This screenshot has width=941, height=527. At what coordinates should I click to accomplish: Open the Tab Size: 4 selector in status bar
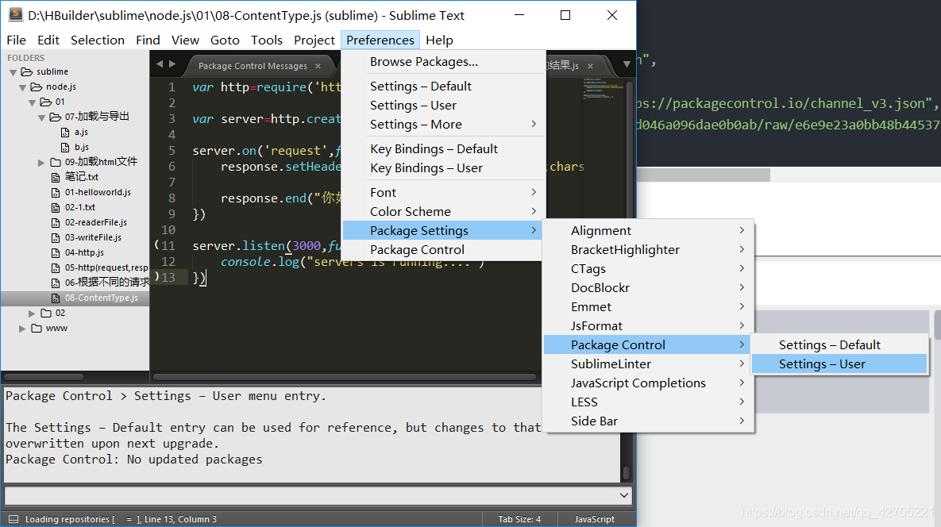point(519,519)
